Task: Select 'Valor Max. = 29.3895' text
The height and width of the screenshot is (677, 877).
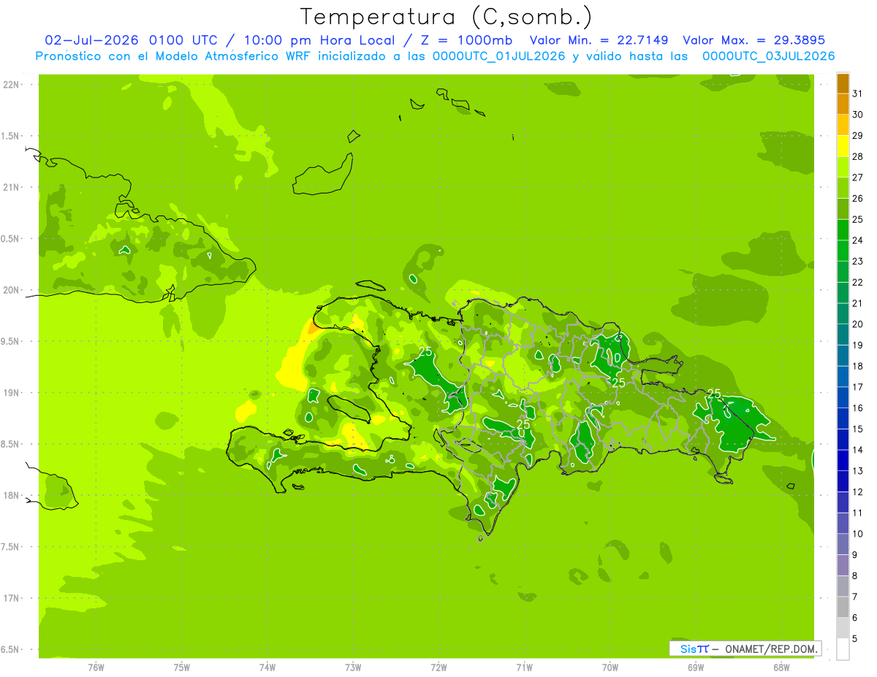Action: [x=753, y=41]
